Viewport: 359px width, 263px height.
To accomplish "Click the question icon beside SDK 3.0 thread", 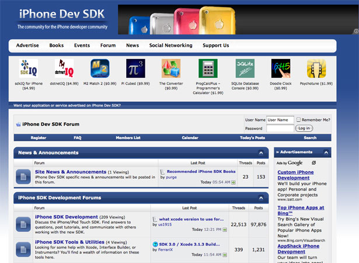I will coord(155,244).
